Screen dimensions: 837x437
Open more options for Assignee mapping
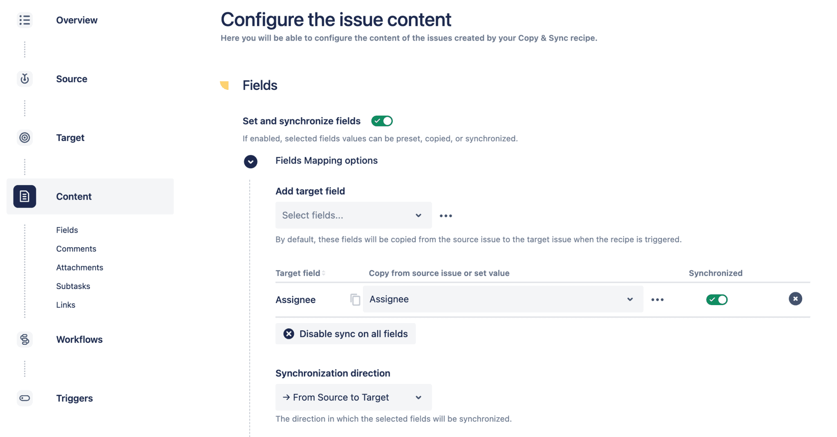657,299
